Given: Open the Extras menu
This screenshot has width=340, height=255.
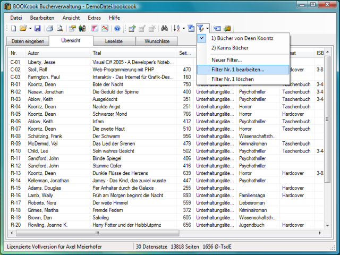Looking at the screenshot, I should (94, 18).
